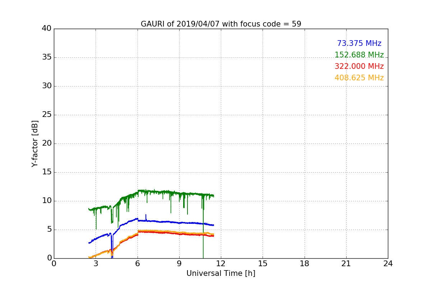Select the 152.688 MHz legend label
This screenshot has width=431, height=287.
point(359,55)
